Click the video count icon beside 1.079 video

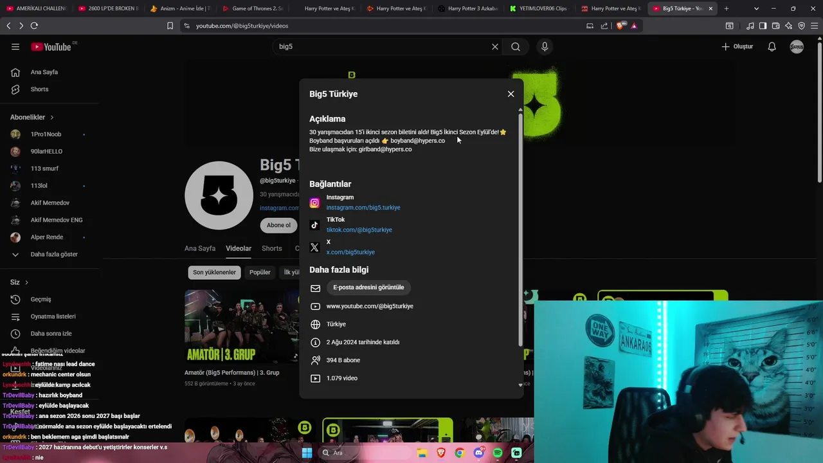tap(315, 378)
